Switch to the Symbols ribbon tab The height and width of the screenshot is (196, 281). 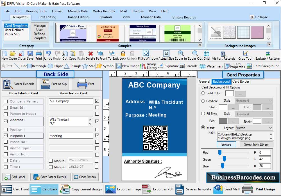(106, 17)
